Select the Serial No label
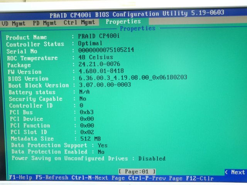This screenshot has height=185, width=247. pos(22,51)
